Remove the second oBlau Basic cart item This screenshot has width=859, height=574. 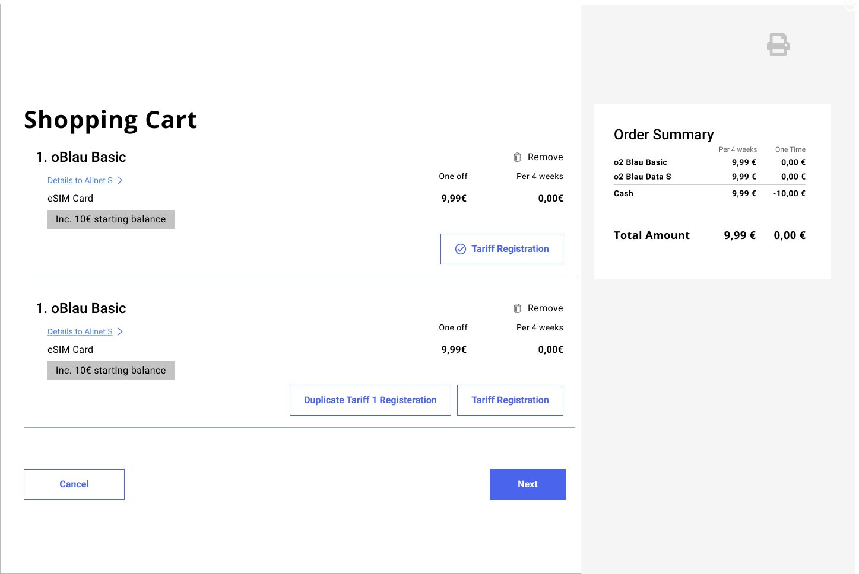tap(538, 308)
